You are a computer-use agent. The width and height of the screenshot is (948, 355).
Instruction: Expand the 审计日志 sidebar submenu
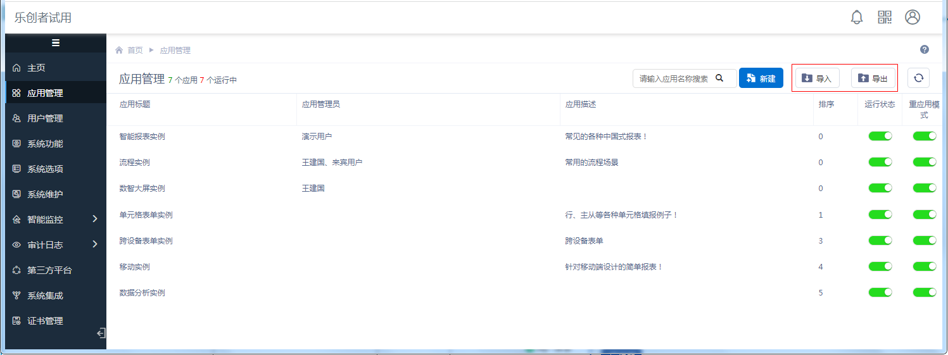(x=95, y=244)
